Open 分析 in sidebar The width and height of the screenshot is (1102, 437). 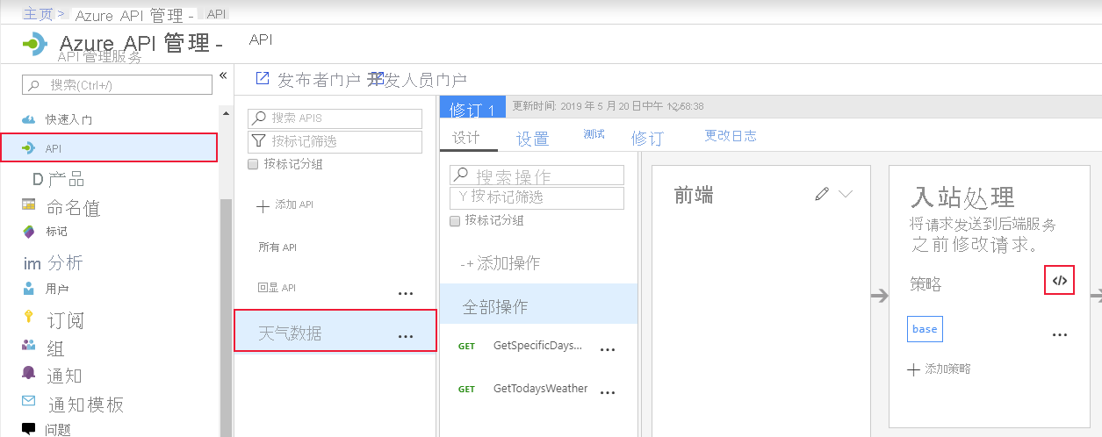pyautogui.click(x=65, y=262)
